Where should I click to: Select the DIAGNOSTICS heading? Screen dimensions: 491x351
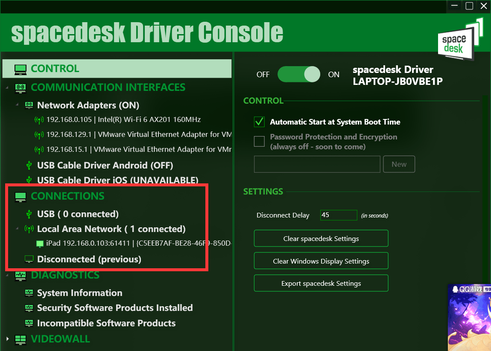coord(65,275)
